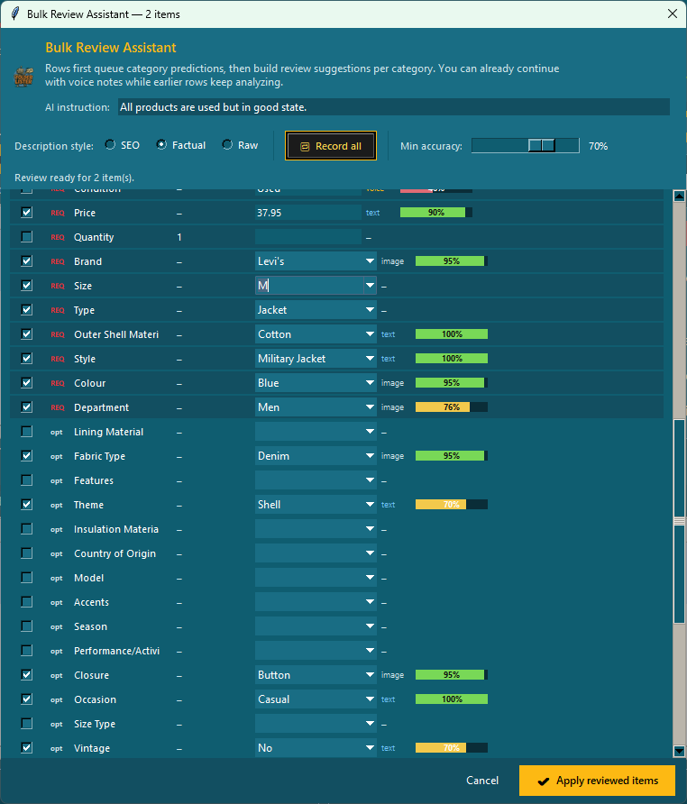Click the Min accuracy slider handle

[542, 145]
